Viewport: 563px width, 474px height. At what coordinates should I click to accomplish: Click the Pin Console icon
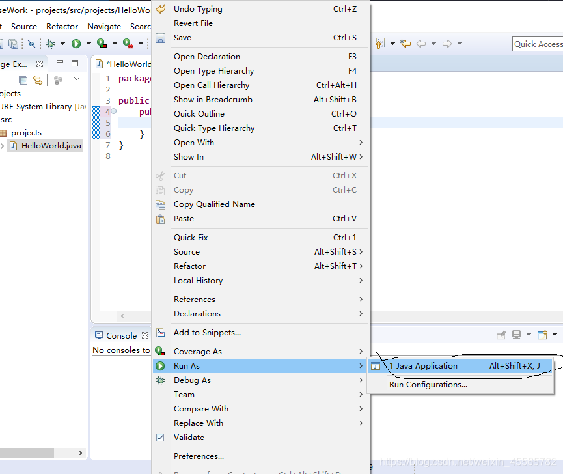[x=501, y=335]
